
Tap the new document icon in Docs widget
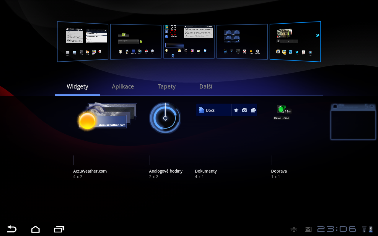[253, 110]
